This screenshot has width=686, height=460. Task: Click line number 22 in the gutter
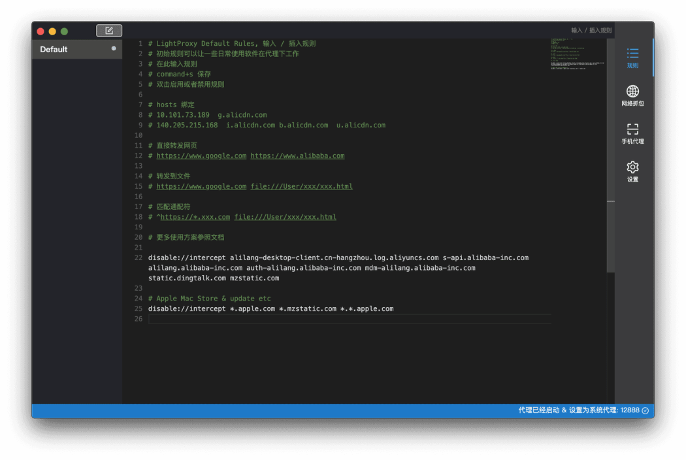pos(138,257)
